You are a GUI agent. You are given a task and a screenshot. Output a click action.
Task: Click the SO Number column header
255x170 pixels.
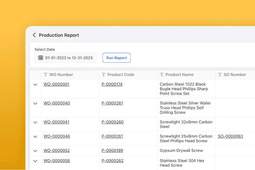[x=235, y=75]
